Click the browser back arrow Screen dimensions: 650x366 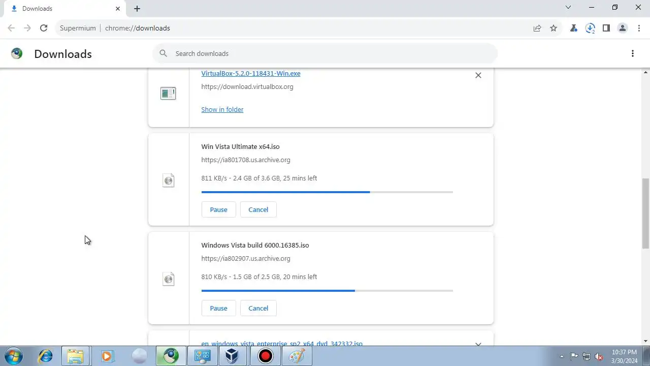(11, 28)
